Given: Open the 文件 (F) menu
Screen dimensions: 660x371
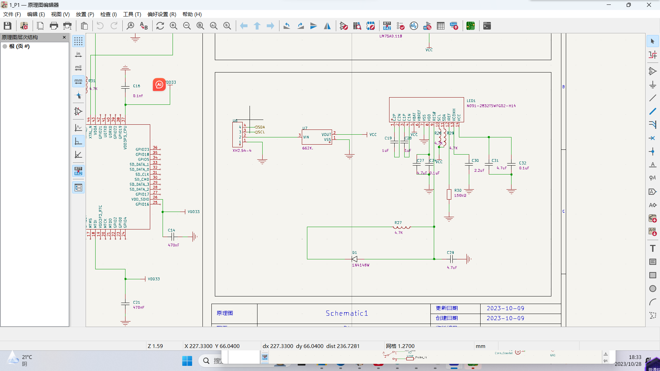Looking at the screenshot, I should coord(12,14).
